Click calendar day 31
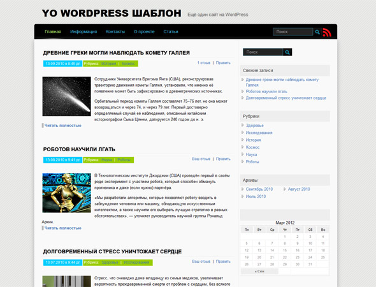This screenshot has width=376, height=287. click(310, 264)
